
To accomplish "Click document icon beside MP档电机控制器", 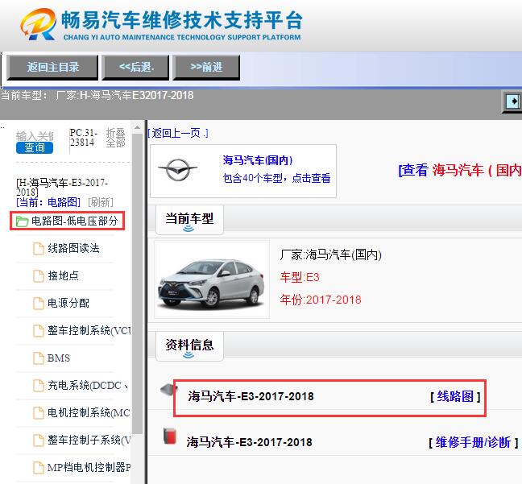I will (x=39, y=468).
